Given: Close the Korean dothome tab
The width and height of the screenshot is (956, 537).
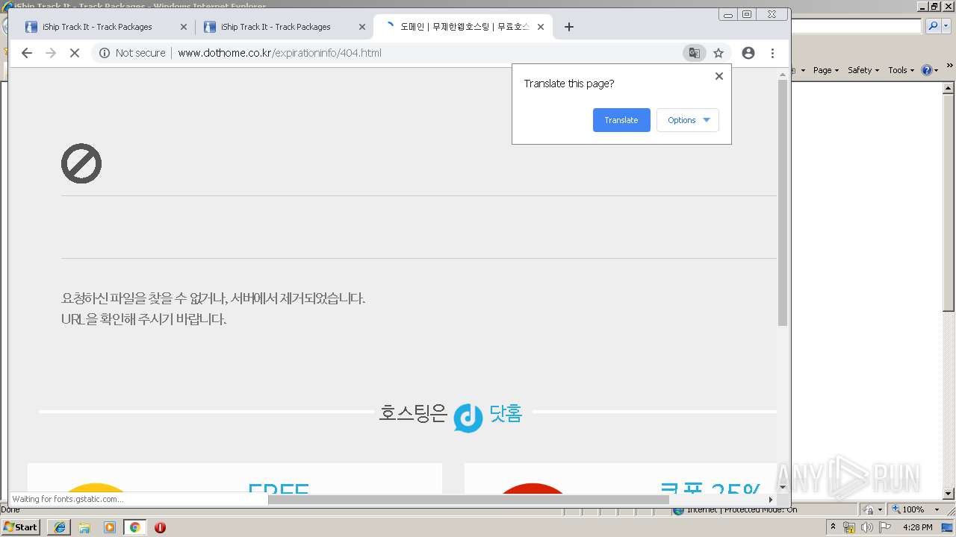Looking at the screenshot, I should point(541,27).
